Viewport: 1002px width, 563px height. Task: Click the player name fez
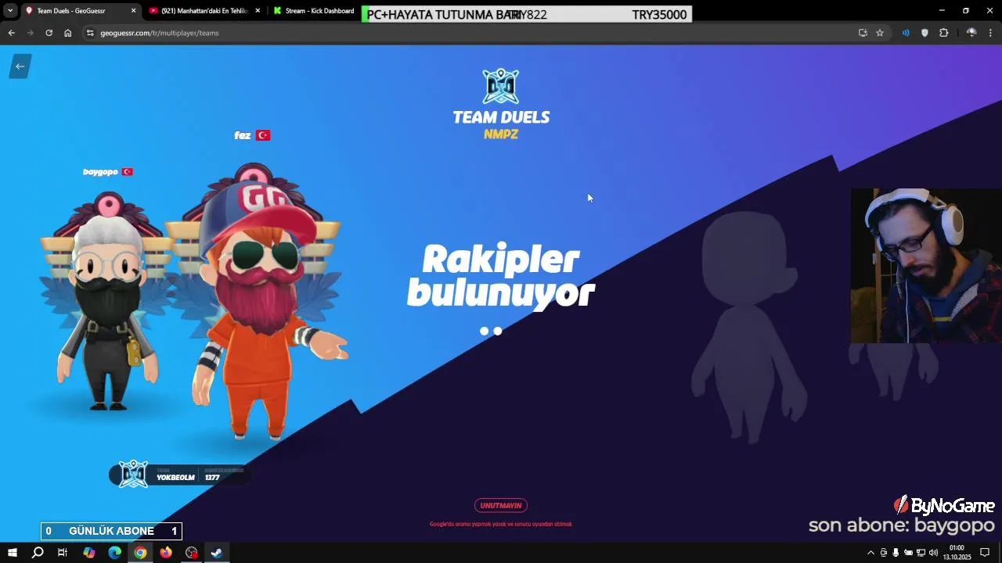point(243,135)
